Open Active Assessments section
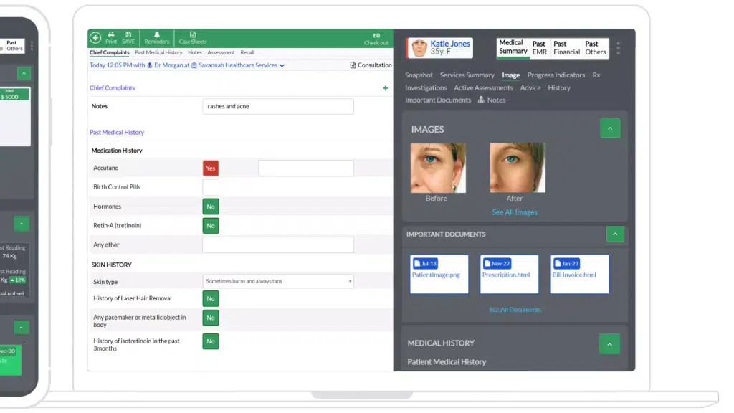This screenshot has height=413, width=734. pos(484,87)
